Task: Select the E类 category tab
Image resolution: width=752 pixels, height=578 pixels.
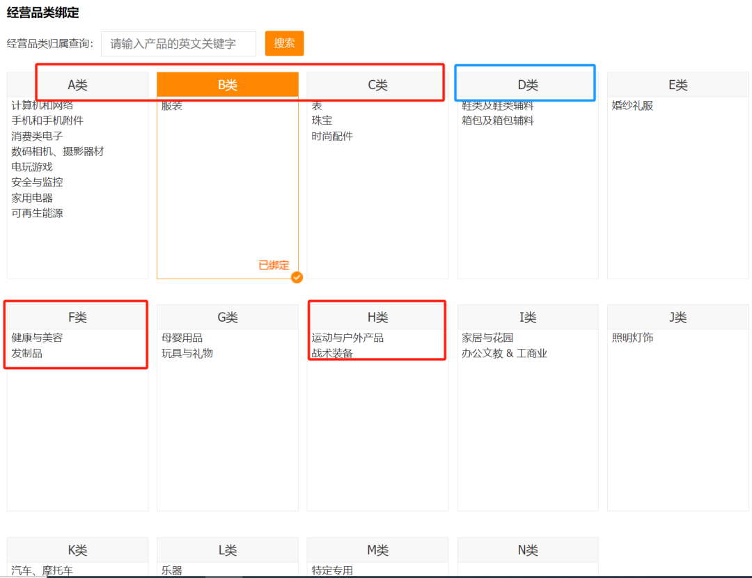Action: (x=677, y=84)
